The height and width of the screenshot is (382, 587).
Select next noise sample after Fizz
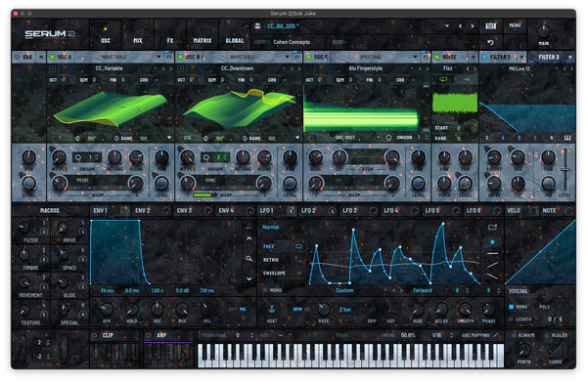point(474,68)
